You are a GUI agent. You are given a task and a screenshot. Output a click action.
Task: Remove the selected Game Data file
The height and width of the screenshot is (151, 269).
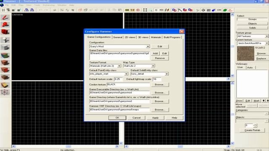point(160,58)
